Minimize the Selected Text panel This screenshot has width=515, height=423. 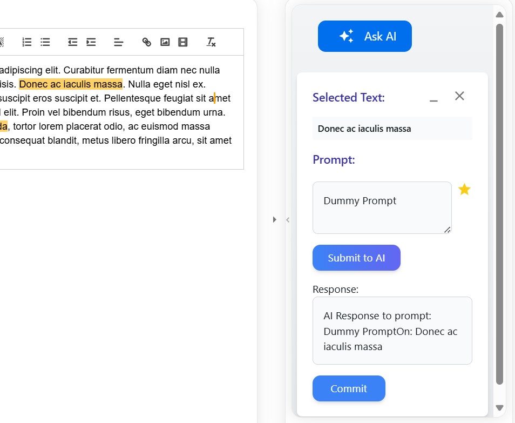pyautogui.click(x=433, y=100)
